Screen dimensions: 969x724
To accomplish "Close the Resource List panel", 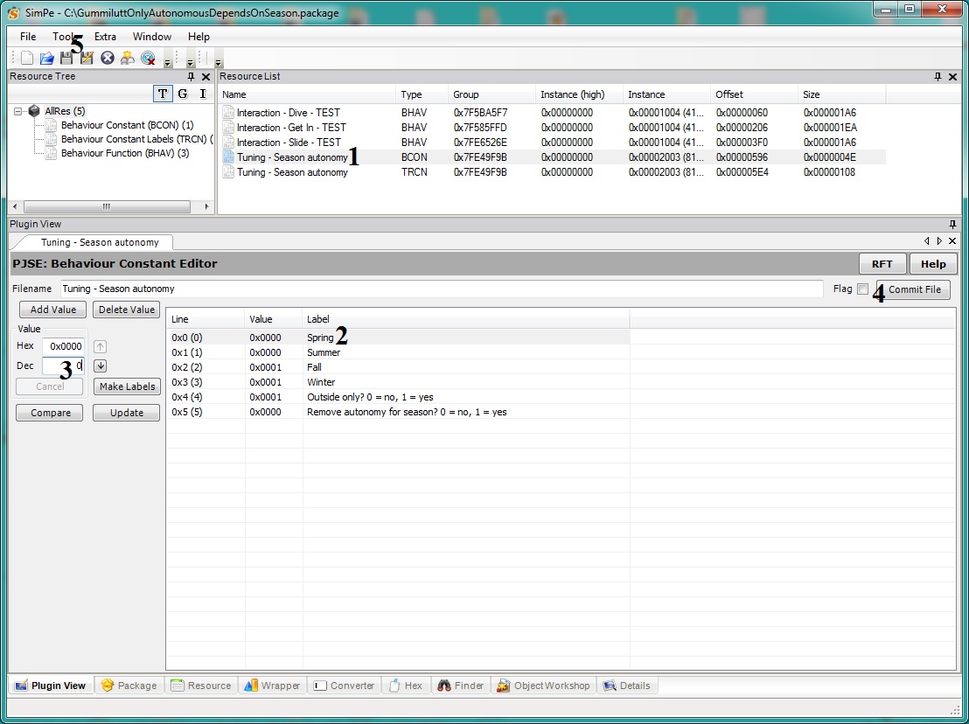I will click(952, 77).
